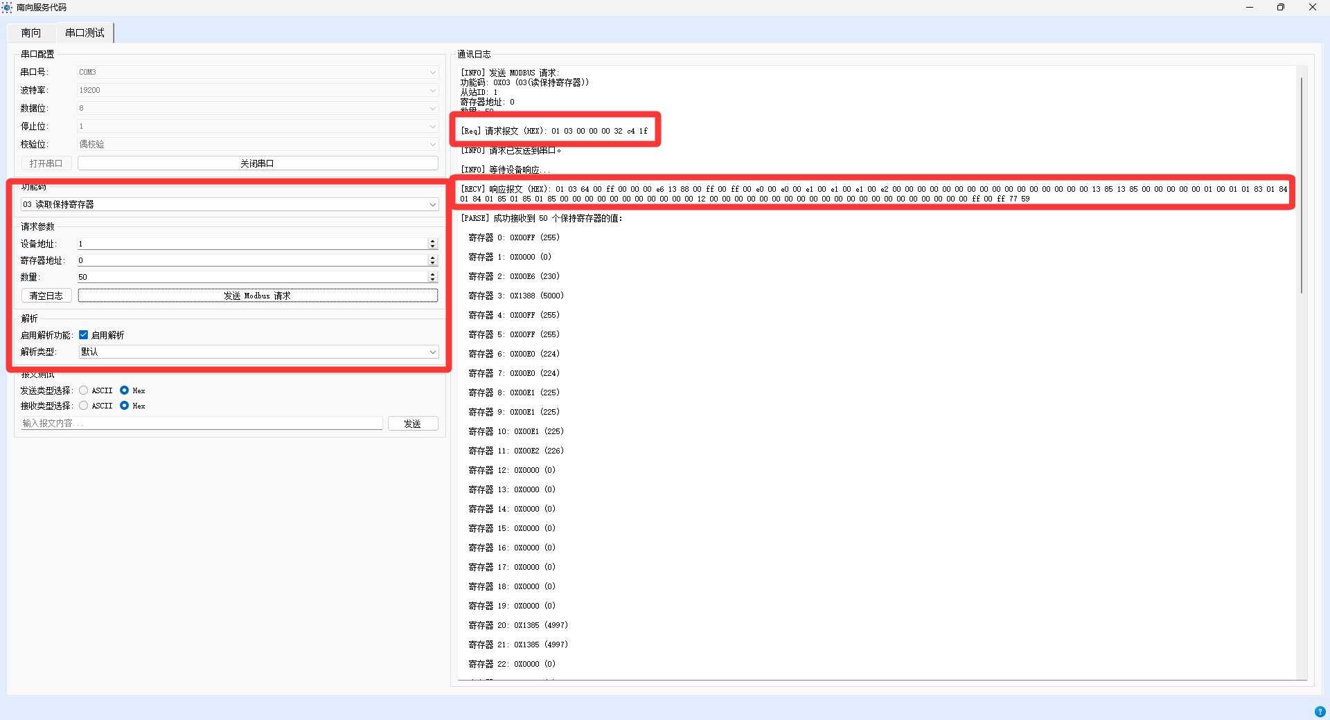
Task: Maximize the 南向服务代码 window
Action: click(x=1281, y=8)
